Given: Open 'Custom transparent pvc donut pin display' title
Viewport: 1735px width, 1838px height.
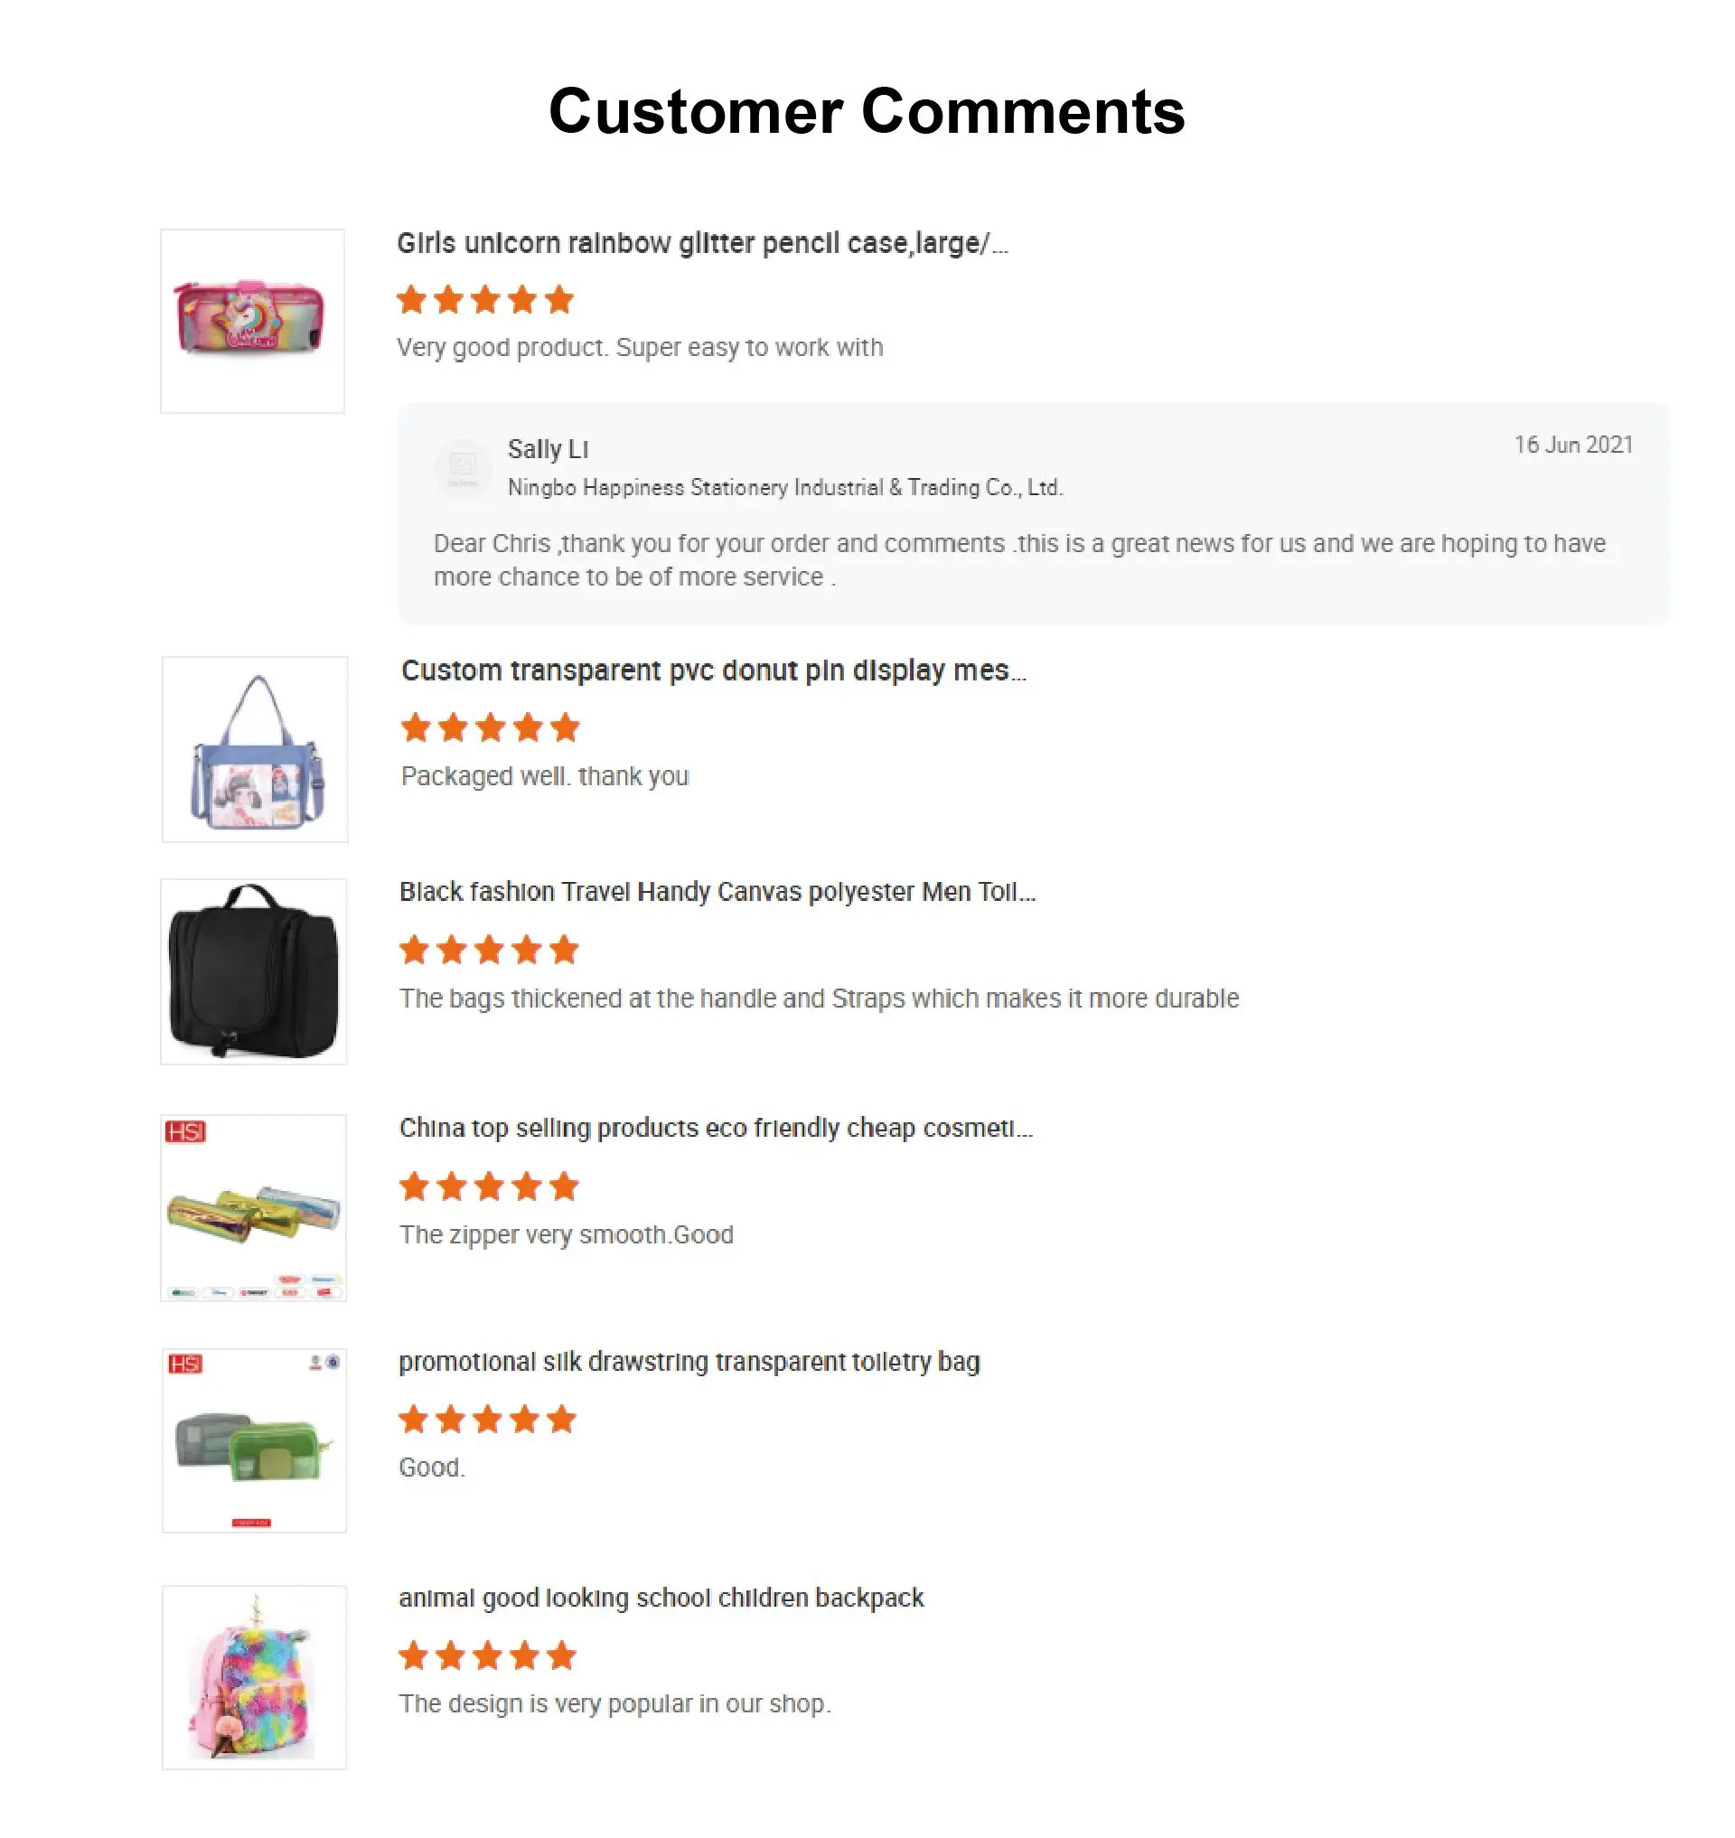Looking at the screenshot, I should (x=713, y=670).
